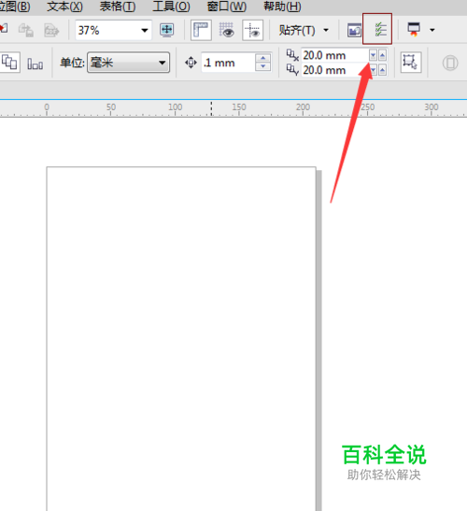Toggle the Show Grid eye icon
This screenshot has width=467, height=511.
[x=226, y=30]
